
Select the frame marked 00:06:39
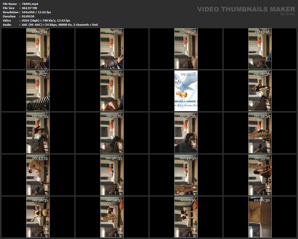tap(112, 49)
